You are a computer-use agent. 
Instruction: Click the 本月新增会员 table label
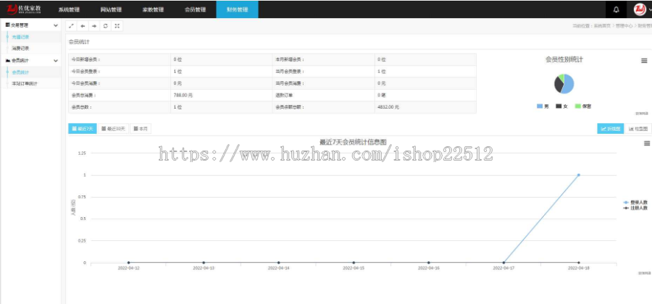(289, 59)
